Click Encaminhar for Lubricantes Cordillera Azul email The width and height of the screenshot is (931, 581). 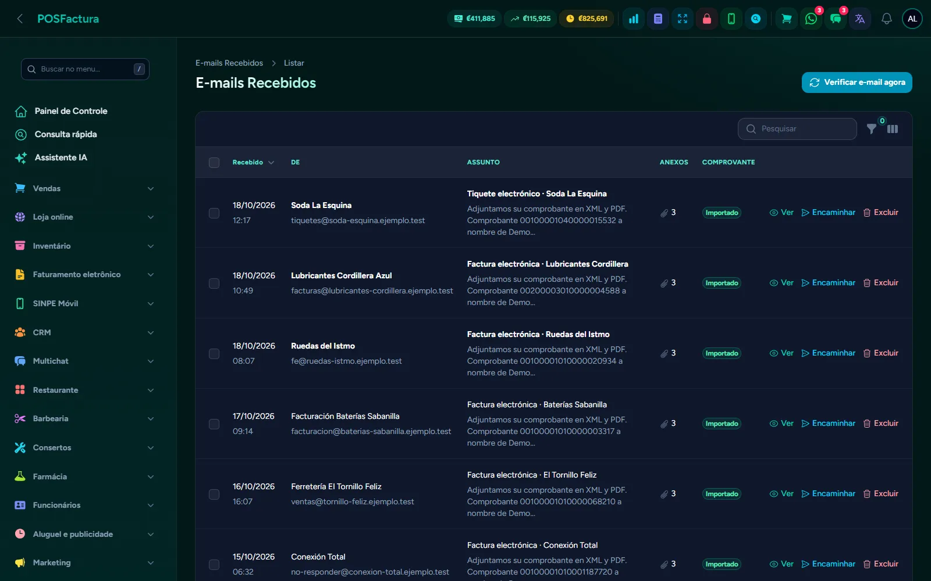pyautogui.click(x=828, y=283)
